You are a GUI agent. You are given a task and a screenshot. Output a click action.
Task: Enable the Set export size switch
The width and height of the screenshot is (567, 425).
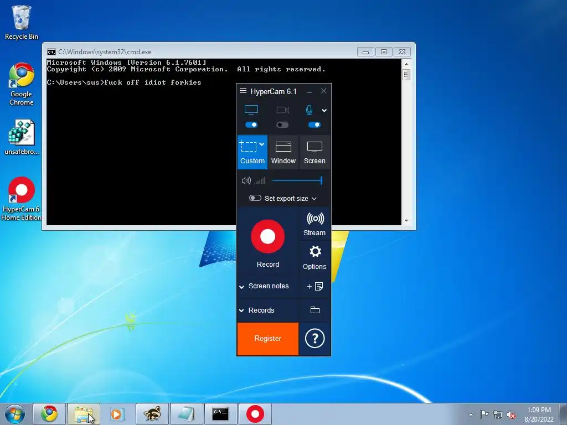pyautogui.click(x=255, y=198)
